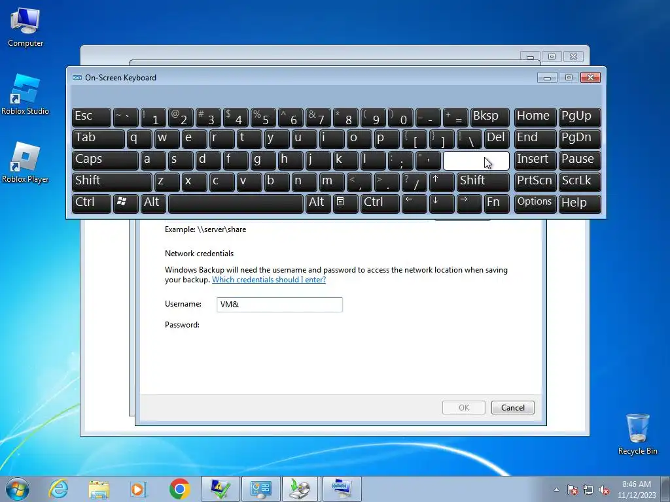Screen dimensions: 670x502
Task: Click Cancel in the network credentials dialog
Action: click(513, 408)
